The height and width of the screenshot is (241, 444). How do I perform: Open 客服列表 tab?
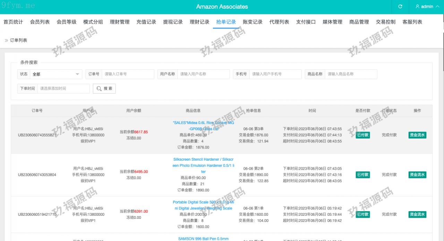tap(412, 22)
